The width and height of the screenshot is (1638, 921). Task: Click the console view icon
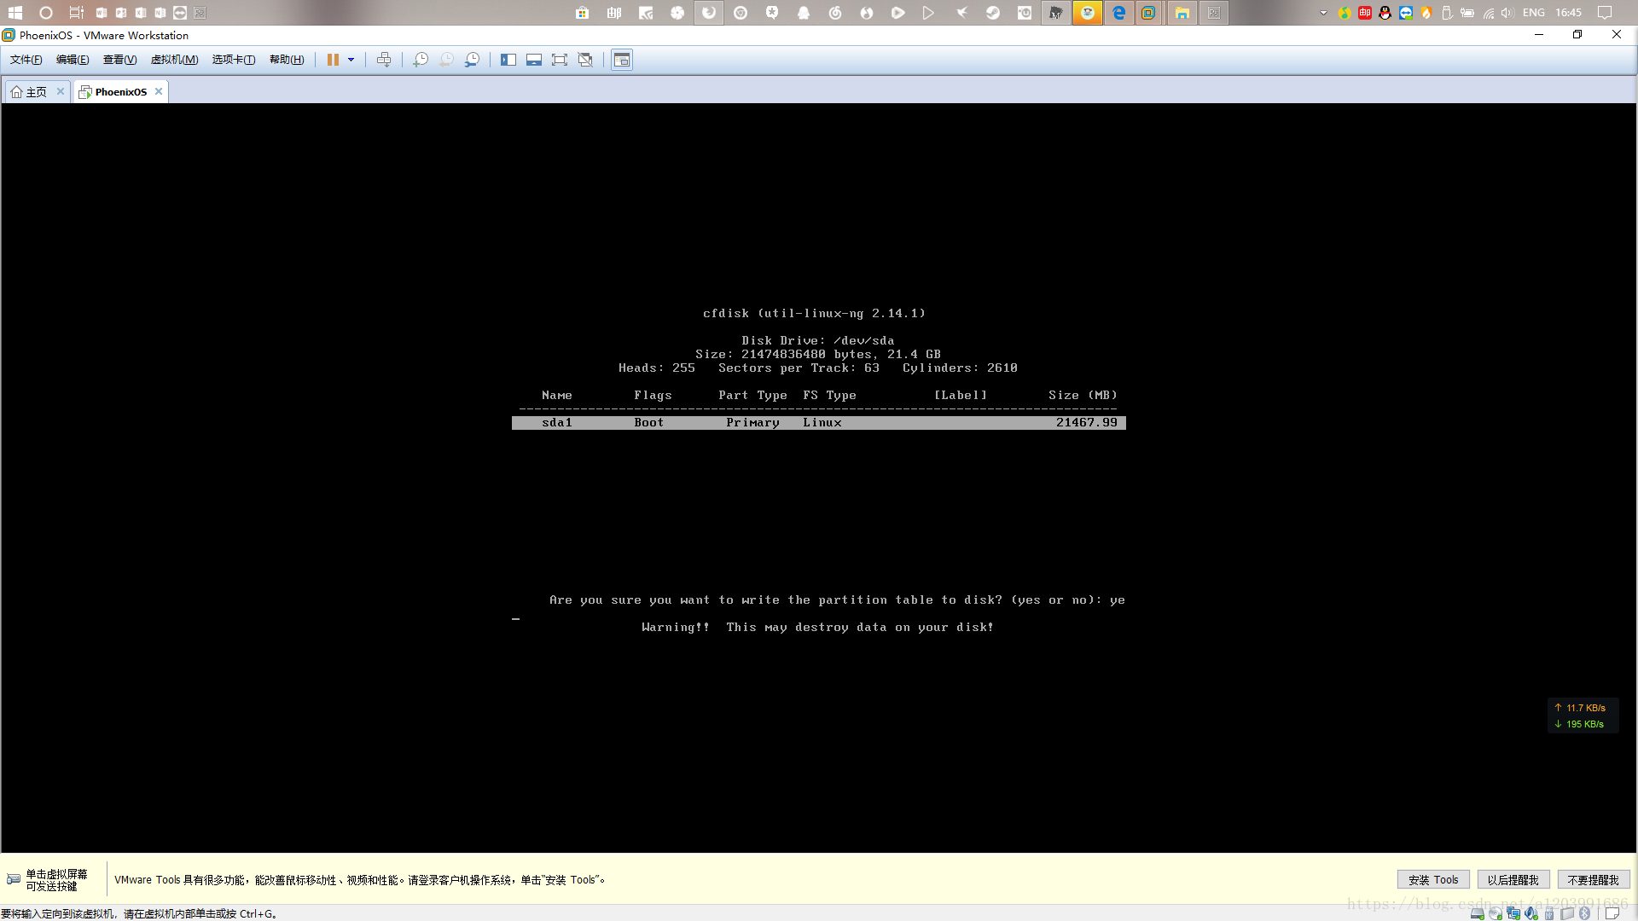pyautogui.click(x=622, y=60)
